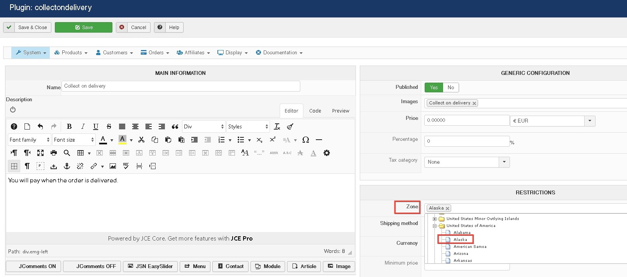Click the JComments ON button

33,266
